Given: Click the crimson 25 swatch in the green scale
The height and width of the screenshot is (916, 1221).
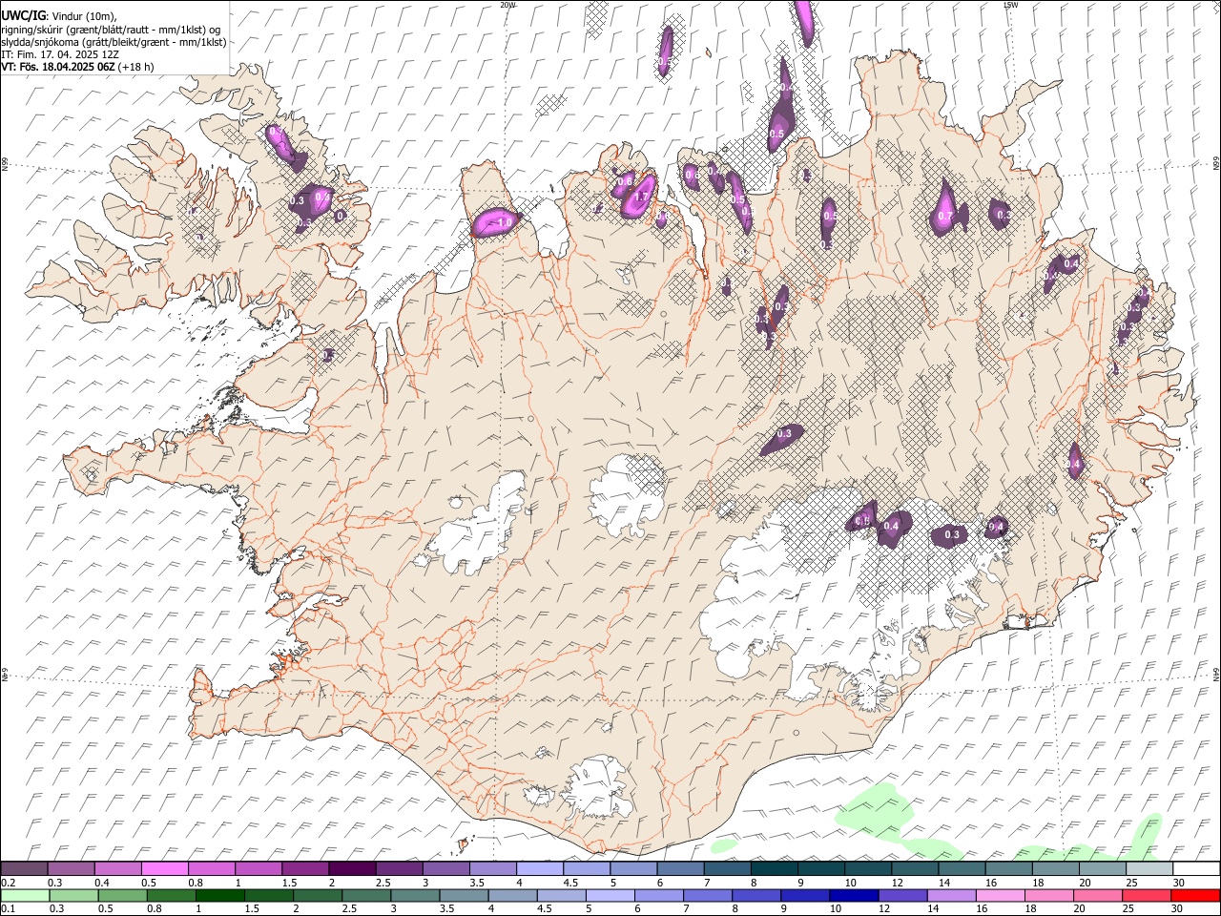Looking at the screenshot, I should pos(1146,895).
